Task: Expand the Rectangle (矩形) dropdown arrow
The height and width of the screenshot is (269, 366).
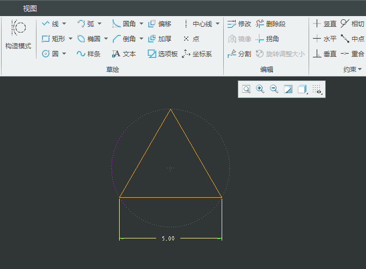Action: [70, 39]
